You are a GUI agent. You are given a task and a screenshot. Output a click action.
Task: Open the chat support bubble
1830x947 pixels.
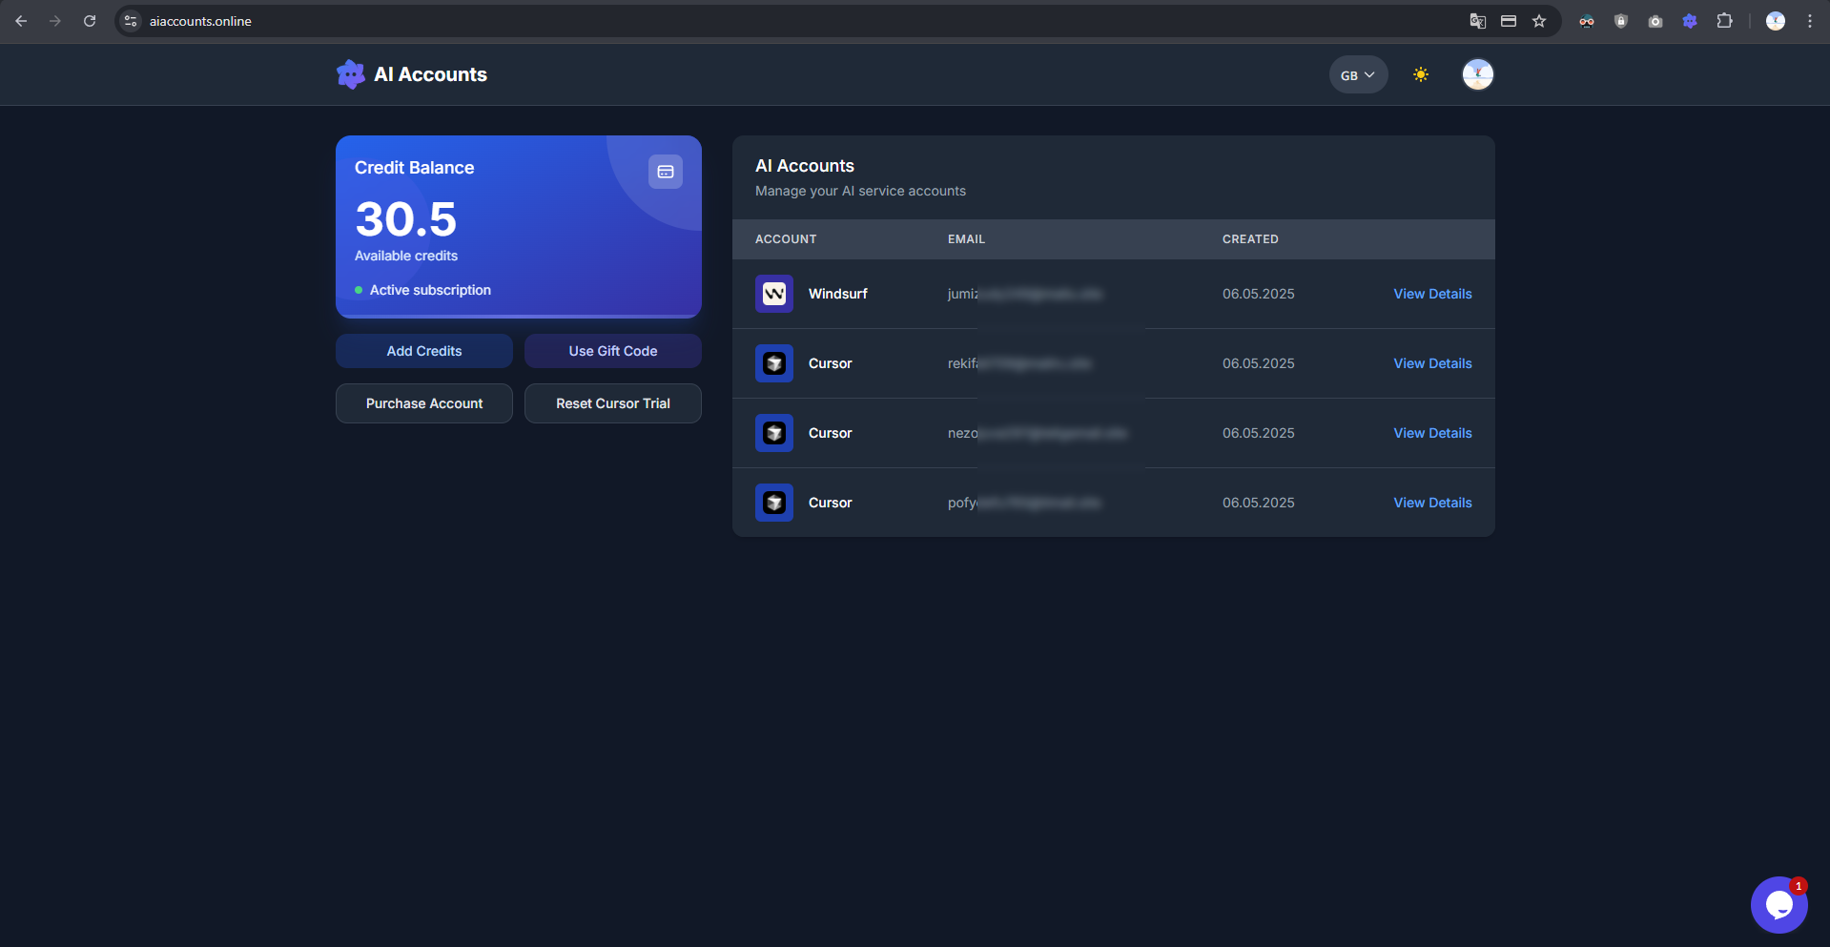point(1779,905)
